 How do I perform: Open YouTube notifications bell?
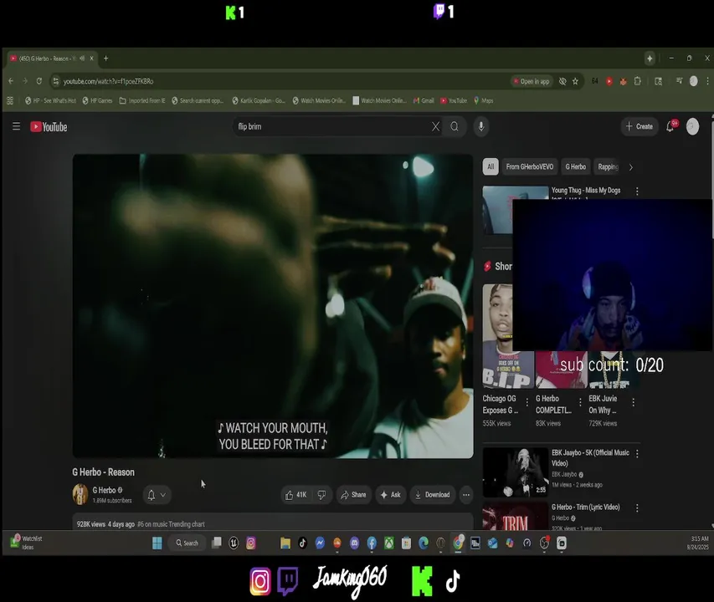pyautogui.click(x=670, y=126)
